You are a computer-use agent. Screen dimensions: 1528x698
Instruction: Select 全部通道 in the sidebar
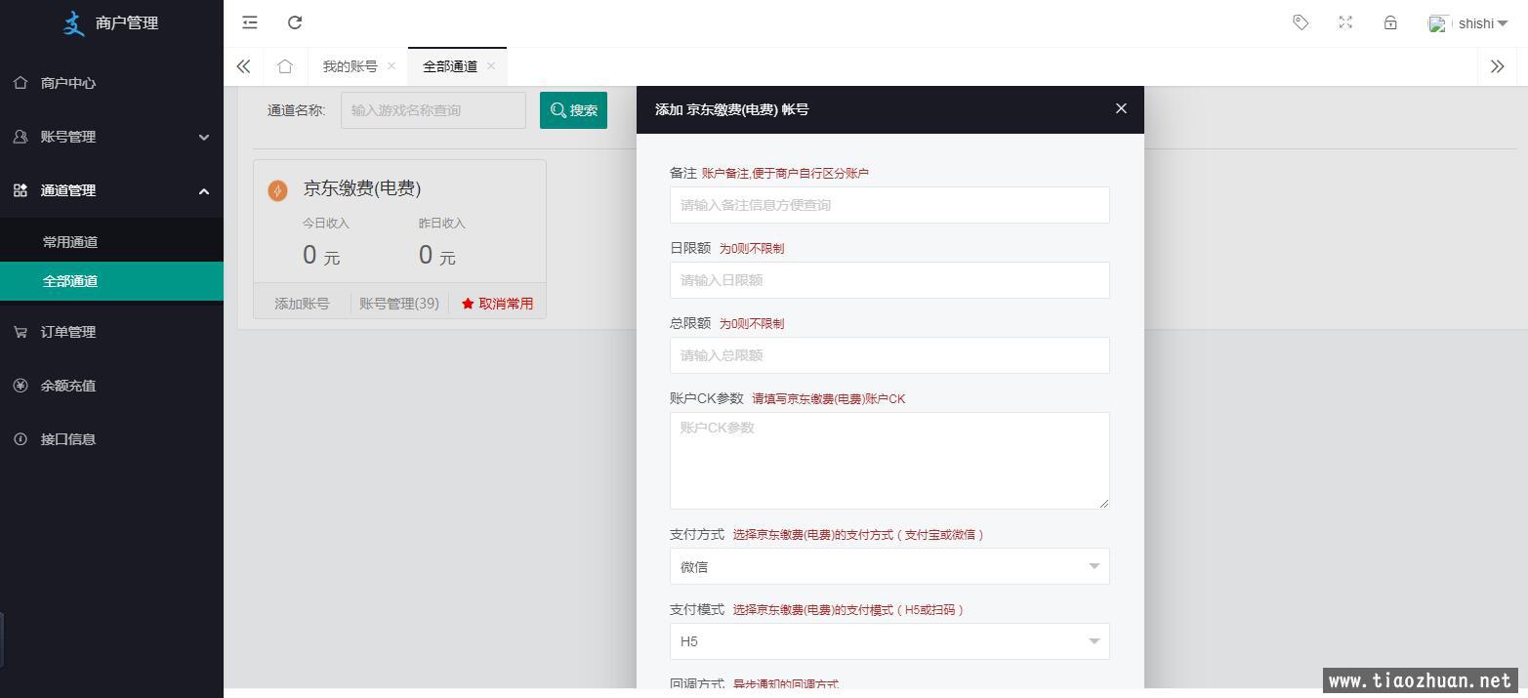coord(111,281)
